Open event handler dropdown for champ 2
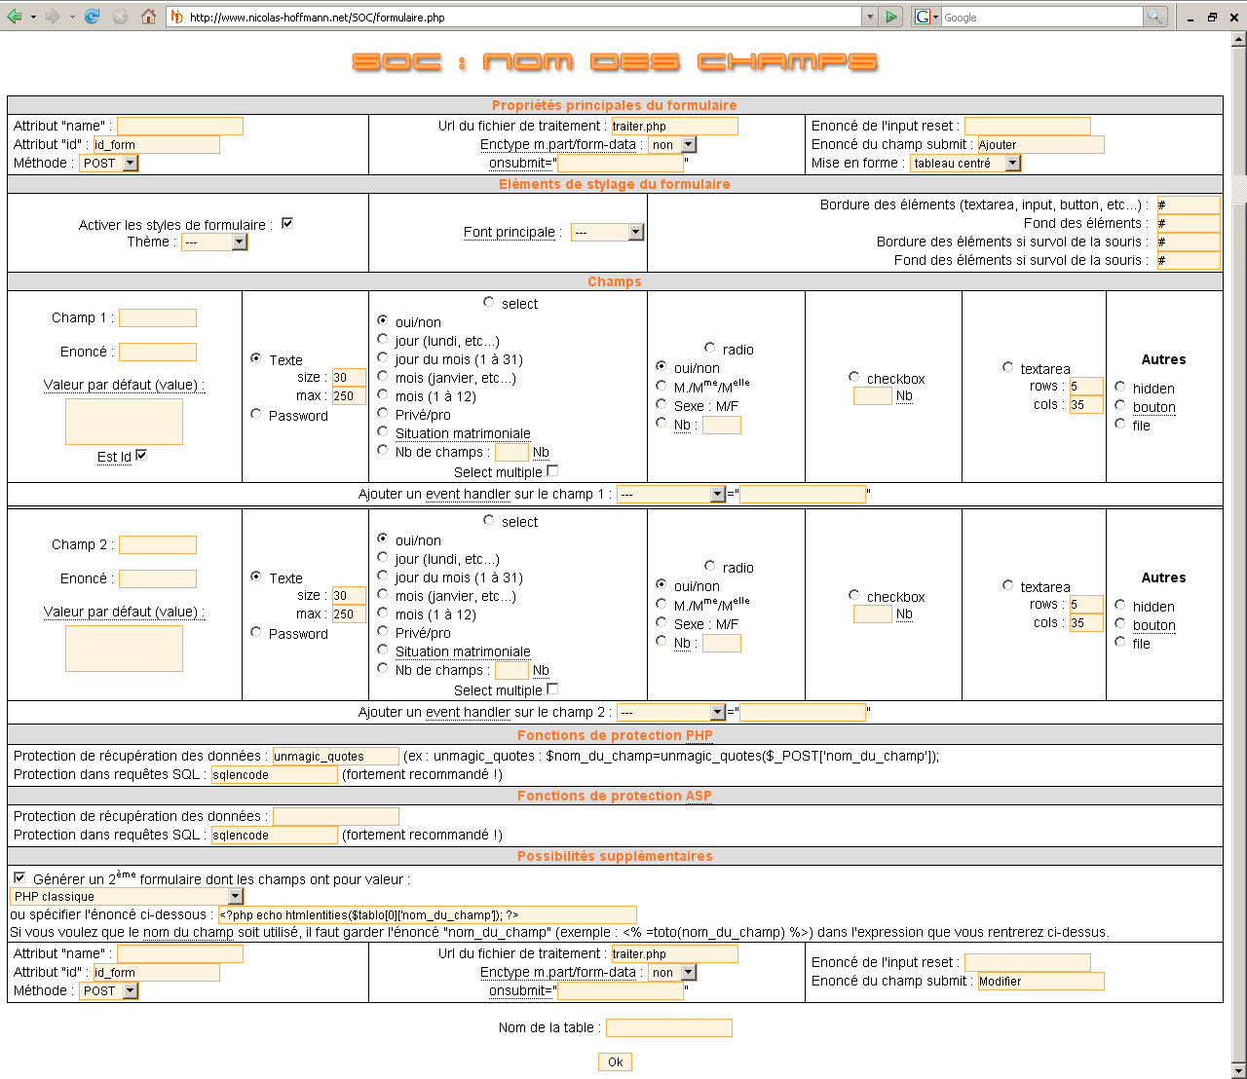 tap(672, 712)
